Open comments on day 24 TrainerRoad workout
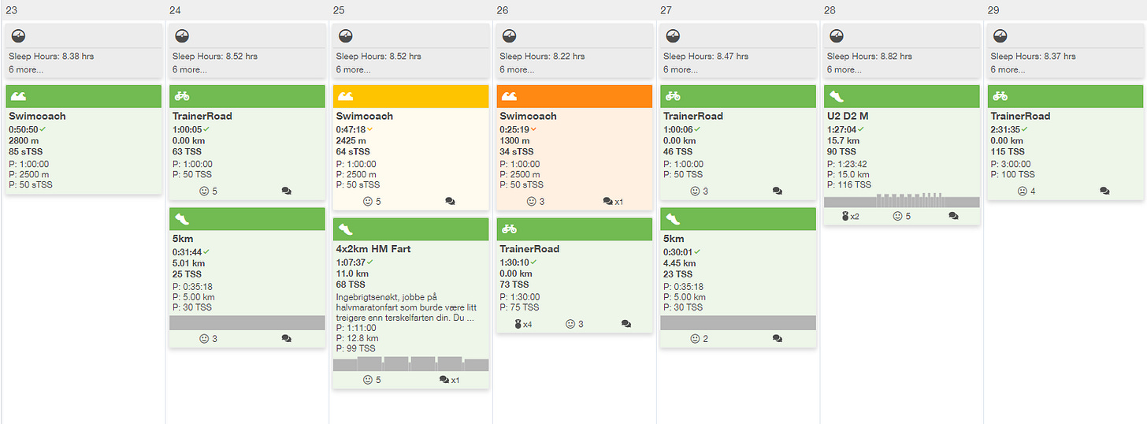Image resolution: width=1147 pixels, height=424 pixels. [286, 191]
